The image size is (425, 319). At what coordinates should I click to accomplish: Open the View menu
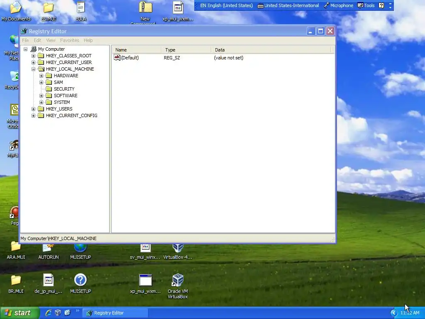(x=51, y=40)
